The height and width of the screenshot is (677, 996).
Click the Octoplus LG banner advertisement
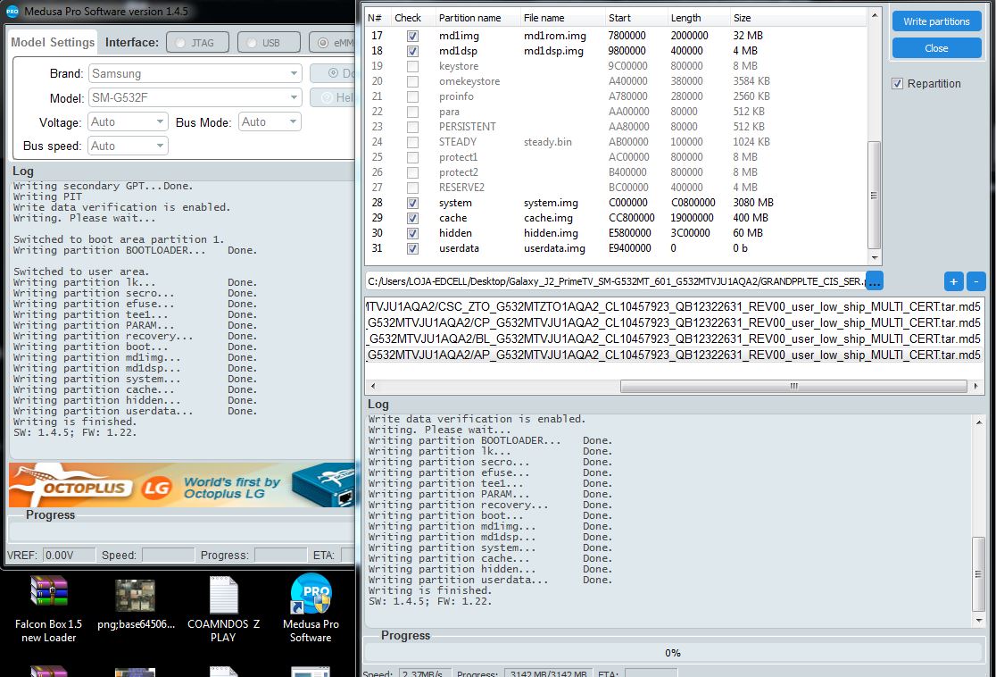click(182, 486)
